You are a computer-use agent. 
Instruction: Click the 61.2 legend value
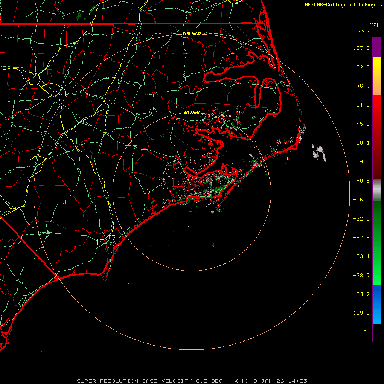pyautogui.click(x=363, y=105)
